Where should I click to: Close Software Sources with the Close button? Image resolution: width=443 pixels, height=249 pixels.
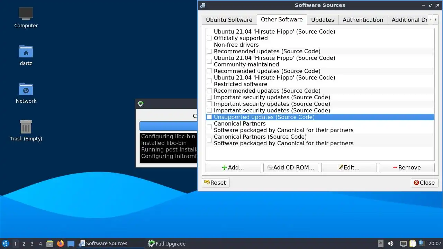click(x=425, y=183)
